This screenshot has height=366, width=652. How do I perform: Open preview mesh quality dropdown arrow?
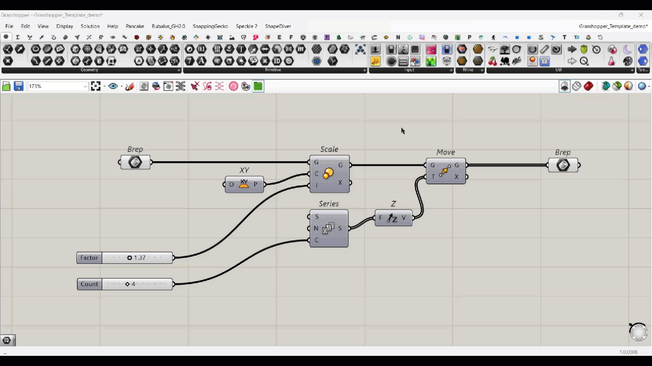[x=648, y=86]
